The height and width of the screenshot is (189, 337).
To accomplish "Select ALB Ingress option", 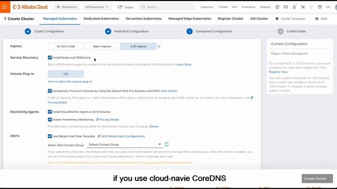I will pos(138,46).
